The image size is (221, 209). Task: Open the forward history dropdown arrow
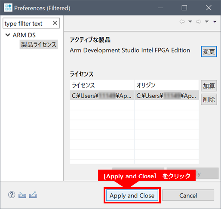tap(207, 22)
